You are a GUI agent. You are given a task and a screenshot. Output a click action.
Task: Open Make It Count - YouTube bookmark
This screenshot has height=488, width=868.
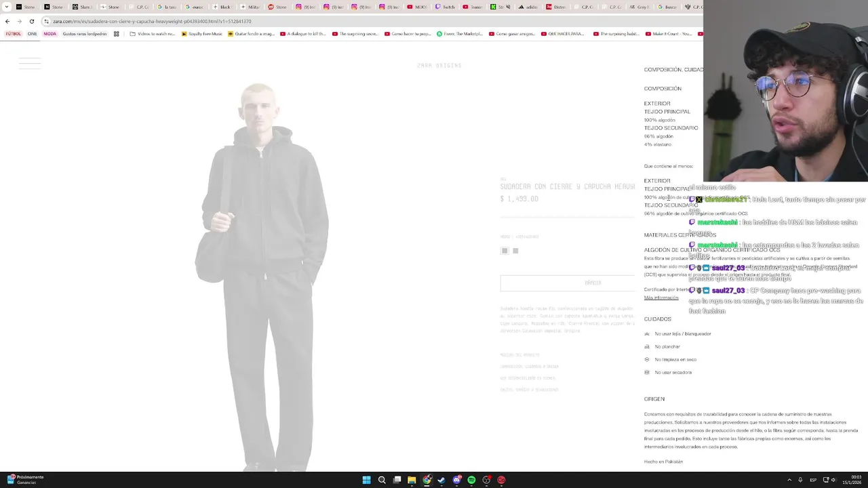[669, 34]
